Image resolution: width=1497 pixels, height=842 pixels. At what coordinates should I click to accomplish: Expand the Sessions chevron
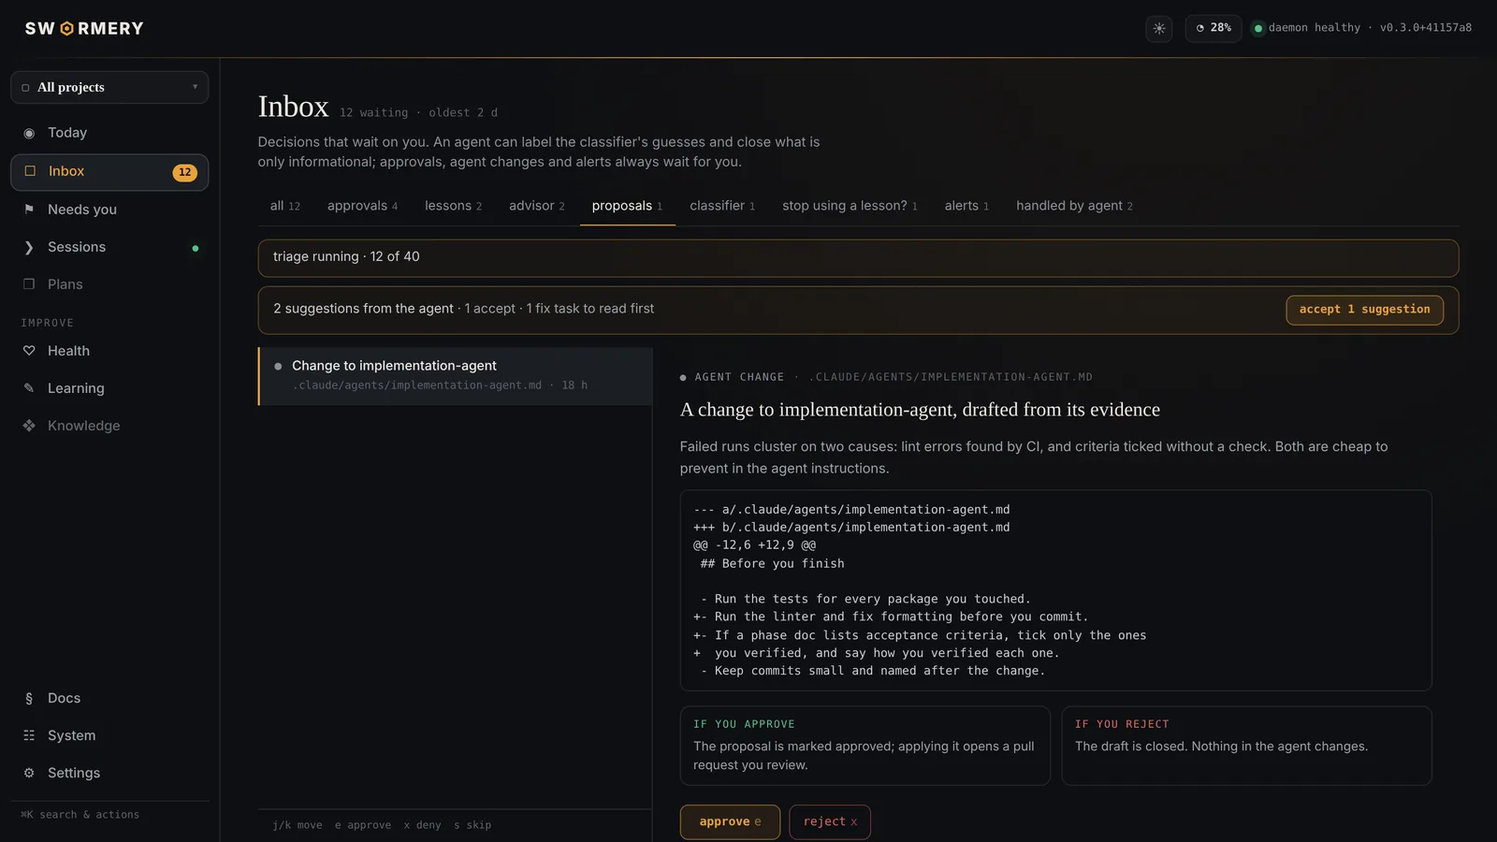tap(29, 247)
